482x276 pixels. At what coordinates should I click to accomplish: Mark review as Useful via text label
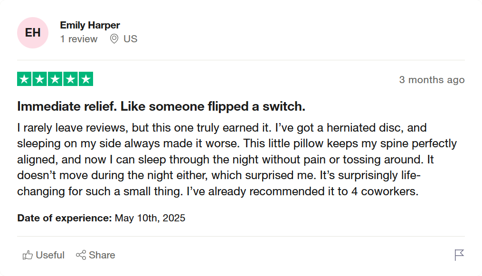click(50, 255)
